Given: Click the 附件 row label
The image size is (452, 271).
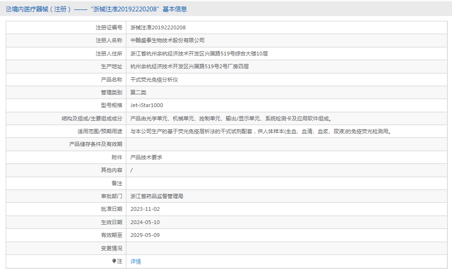Looking at the screenshot, I should tap(117, 157).
